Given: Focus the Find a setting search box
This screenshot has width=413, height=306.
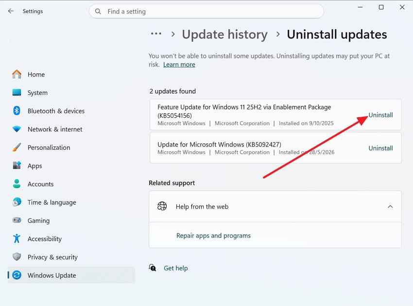Looking at the screenshot, I should point(206,11).
